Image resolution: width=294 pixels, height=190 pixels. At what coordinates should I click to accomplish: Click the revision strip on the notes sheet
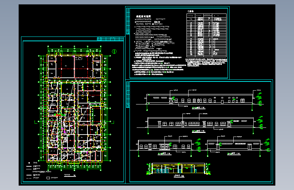click(x=128, y=21)
